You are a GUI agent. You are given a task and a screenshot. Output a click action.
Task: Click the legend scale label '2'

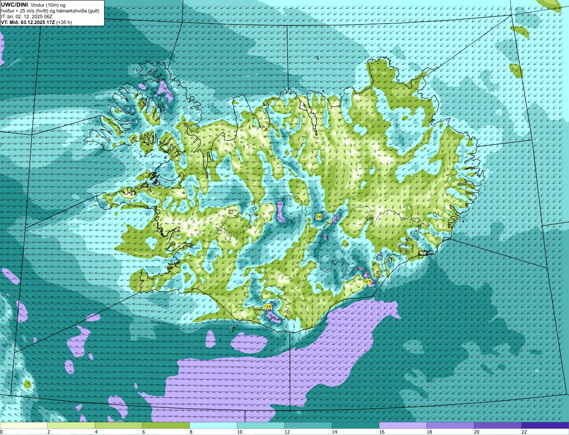pyautogui.click(x=48, y=432)
